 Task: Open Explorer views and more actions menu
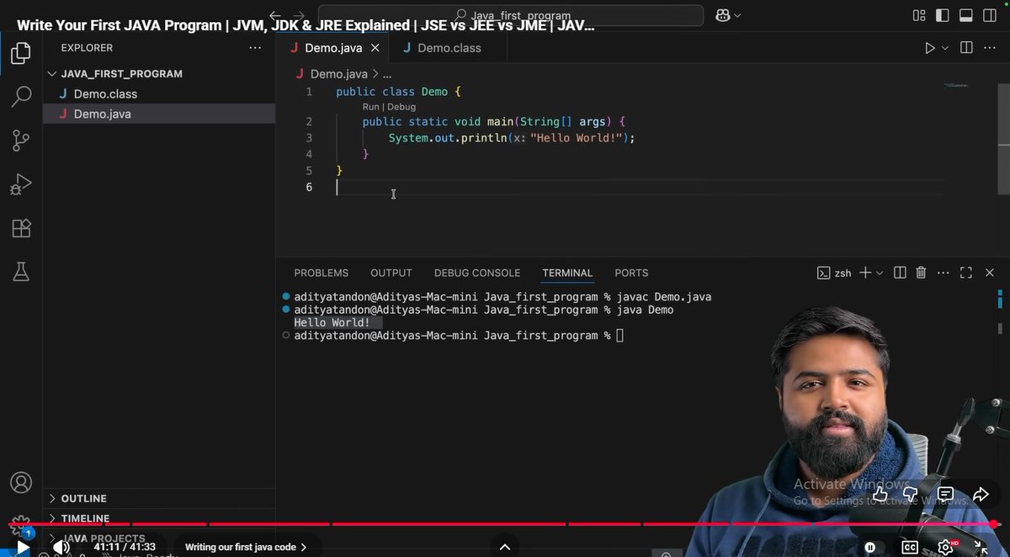255,48
